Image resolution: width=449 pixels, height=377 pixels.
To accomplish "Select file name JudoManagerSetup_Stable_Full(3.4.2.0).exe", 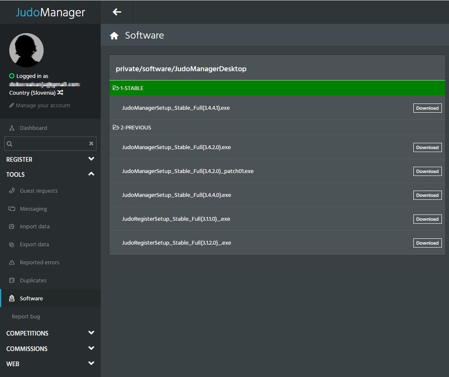I will (176, 147).
